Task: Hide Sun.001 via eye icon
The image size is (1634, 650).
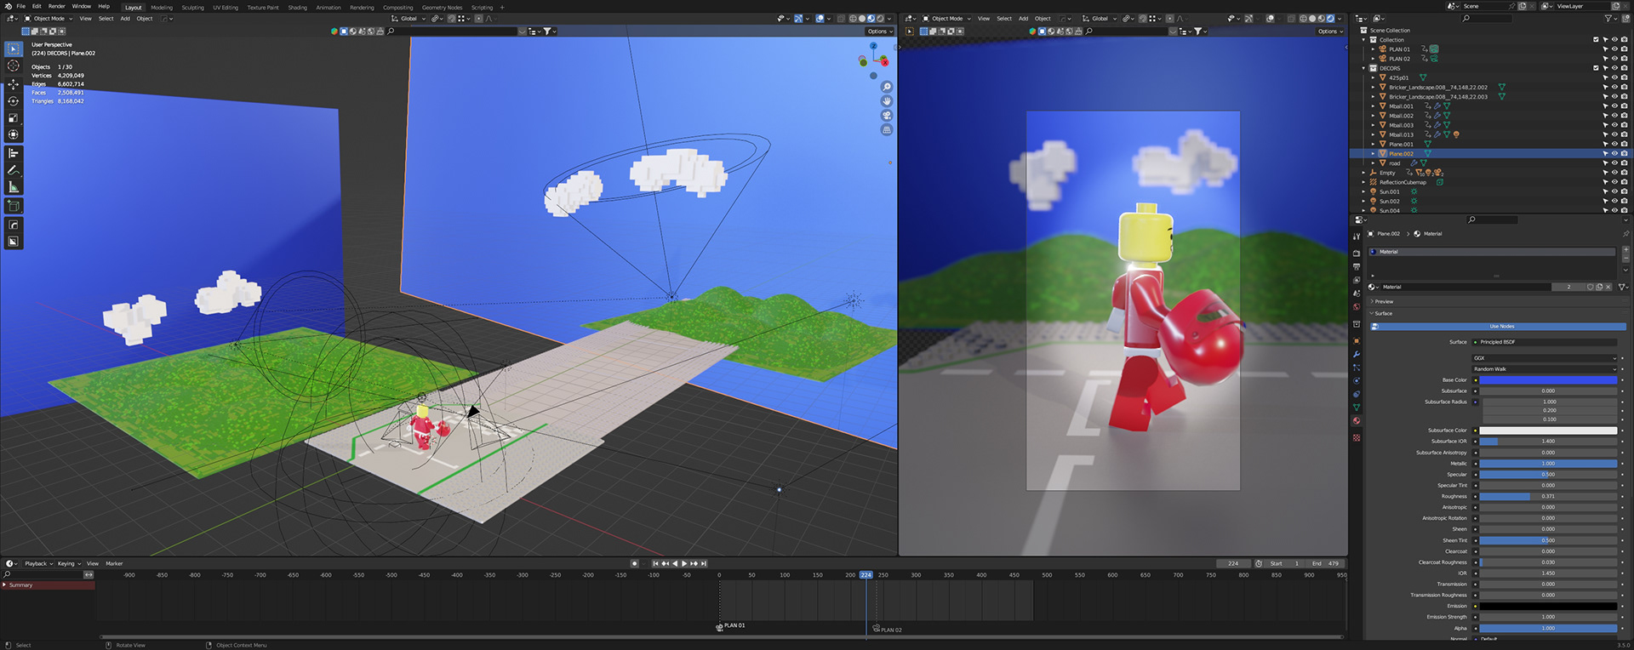Action: click(1614, 192)
